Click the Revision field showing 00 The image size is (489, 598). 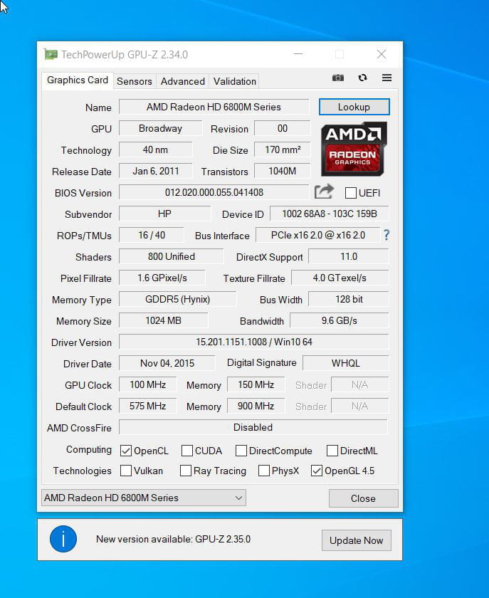[283, 128]
